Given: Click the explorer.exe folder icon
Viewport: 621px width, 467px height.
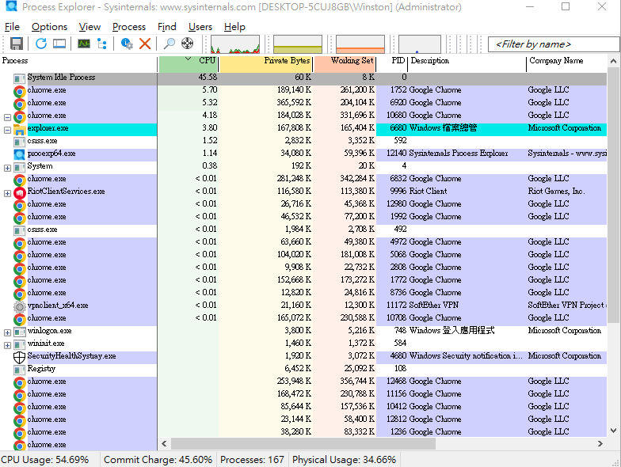Looking at the screenshot, I should [x=19, y=130].
